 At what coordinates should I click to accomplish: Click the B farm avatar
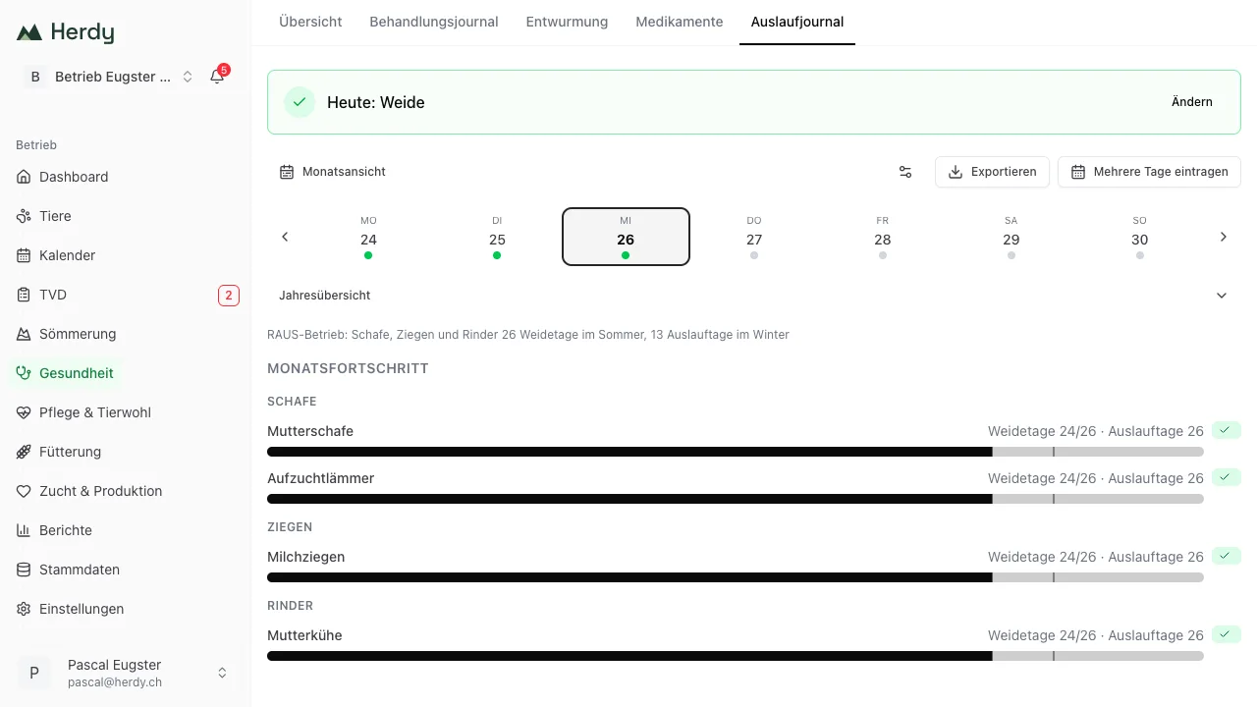pyautogui.click(x=35, y=77)
